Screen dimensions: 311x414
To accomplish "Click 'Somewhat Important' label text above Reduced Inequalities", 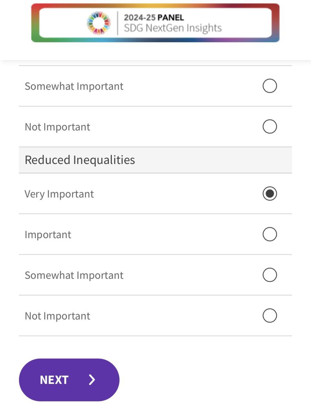I will (74, 86).
